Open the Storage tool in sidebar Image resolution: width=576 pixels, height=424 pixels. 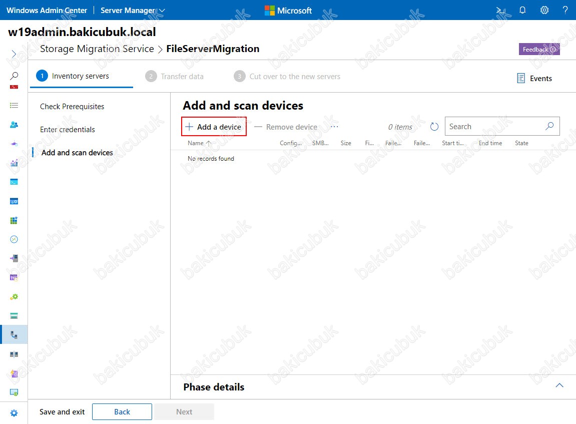click(x=14, y=315)
